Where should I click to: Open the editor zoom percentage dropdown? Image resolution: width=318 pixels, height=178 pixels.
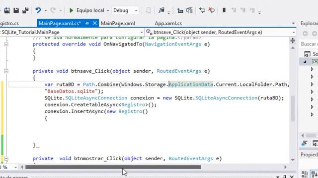[x=15, y=167]
